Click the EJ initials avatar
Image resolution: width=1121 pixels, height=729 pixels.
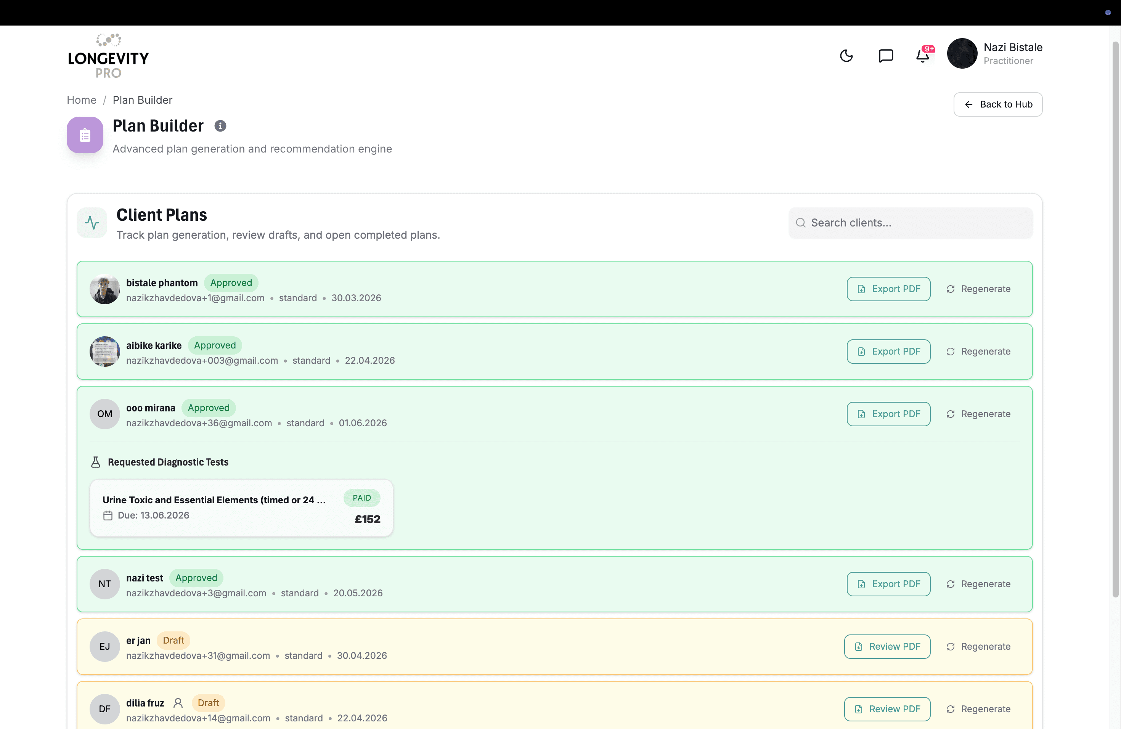104,647
